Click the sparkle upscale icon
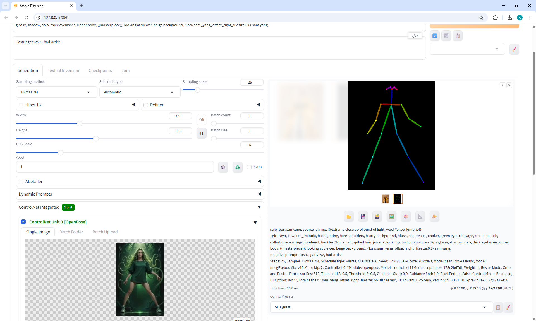The image size is (536, 321). [x=434, y=217]
